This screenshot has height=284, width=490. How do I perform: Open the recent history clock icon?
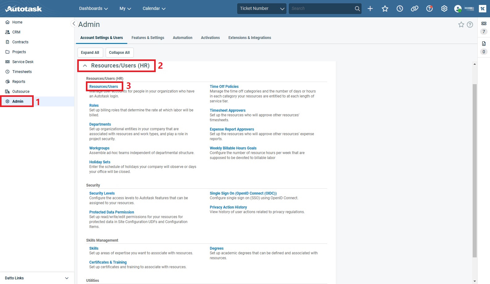point(400,9)
